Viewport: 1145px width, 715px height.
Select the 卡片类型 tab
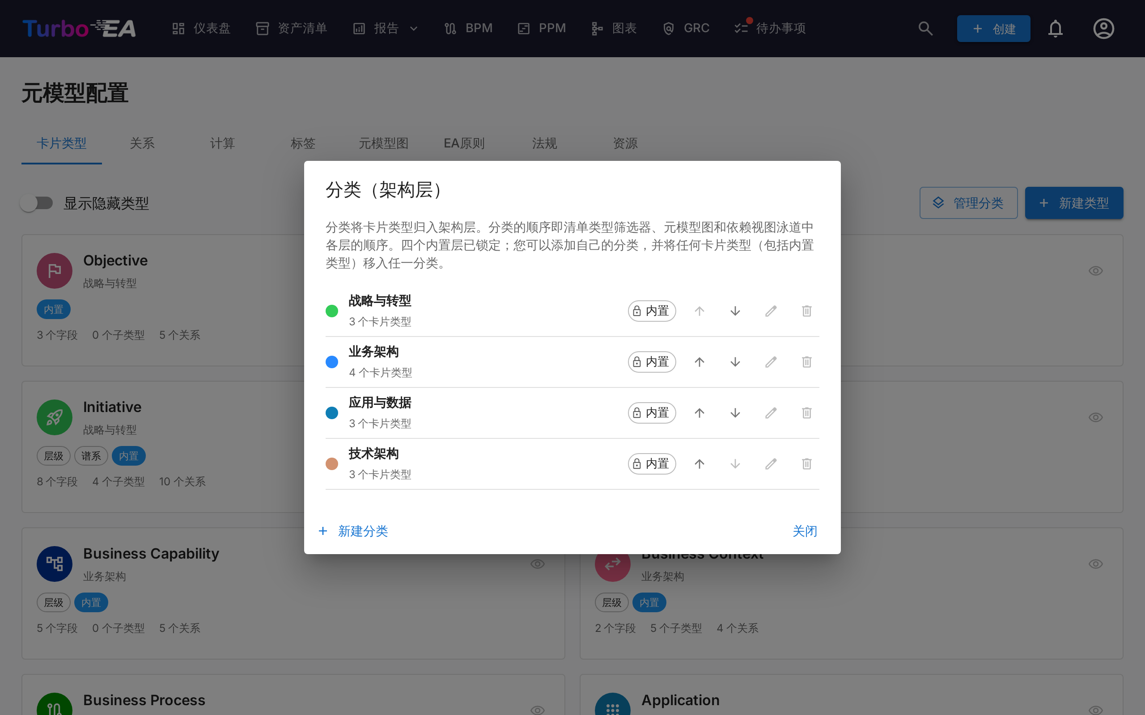coord(62,143)
